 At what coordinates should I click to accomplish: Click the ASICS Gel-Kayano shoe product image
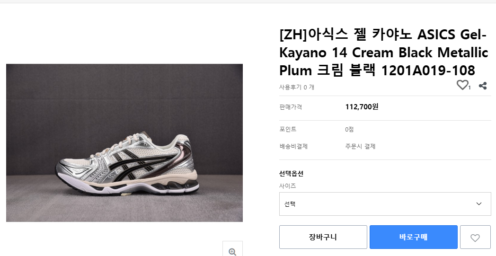pos(124,143)
